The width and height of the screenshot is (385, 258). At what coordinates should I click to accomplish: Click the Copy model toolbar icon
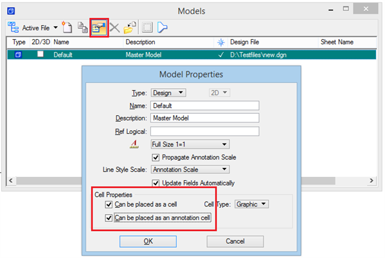click(x=83, y=27)
